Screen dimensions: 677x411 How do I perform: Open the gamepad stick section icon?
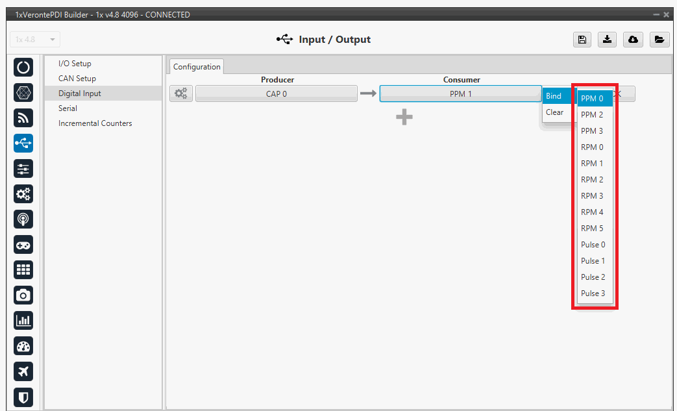pos(23,245)
